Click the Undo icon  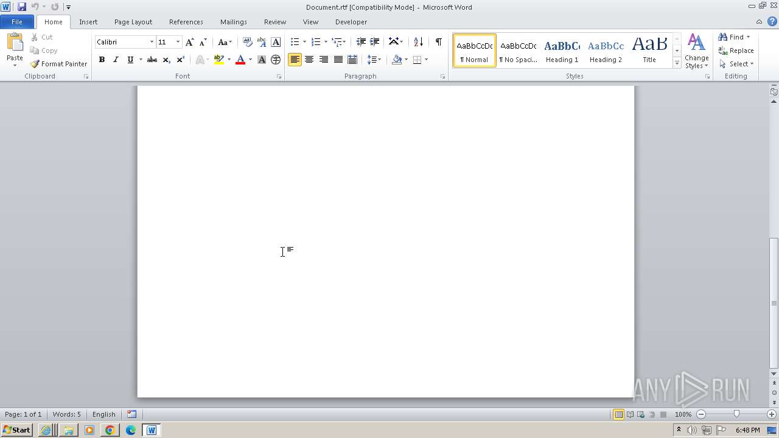(35, 7)
